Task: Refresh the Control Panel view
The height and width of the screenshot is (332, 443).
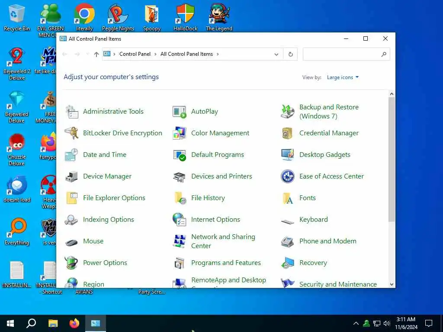Action: [290, 54]
